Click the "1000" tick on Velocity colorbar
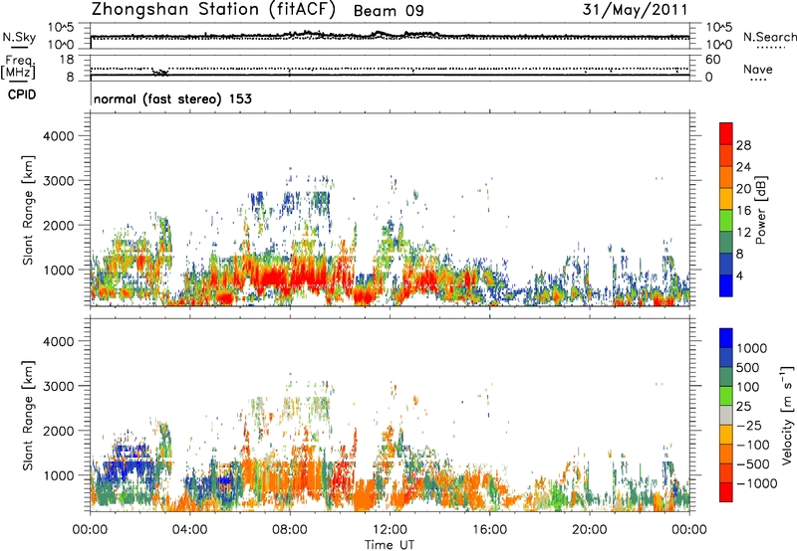 point(751,348)
